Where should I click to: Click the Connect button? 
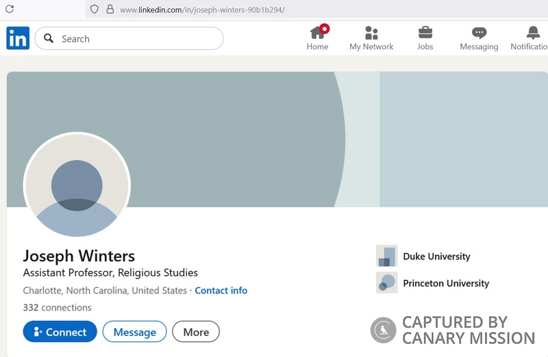[x=60, y=332]
